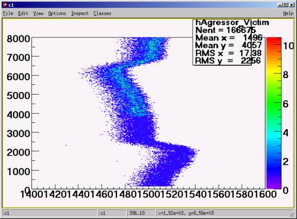Click the ROOT icon in the c1 title bar

pos(5,5)
